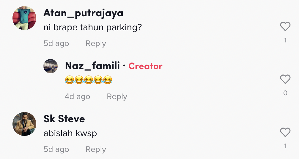Open Naz_famili's profile avatar

point(51,66)
